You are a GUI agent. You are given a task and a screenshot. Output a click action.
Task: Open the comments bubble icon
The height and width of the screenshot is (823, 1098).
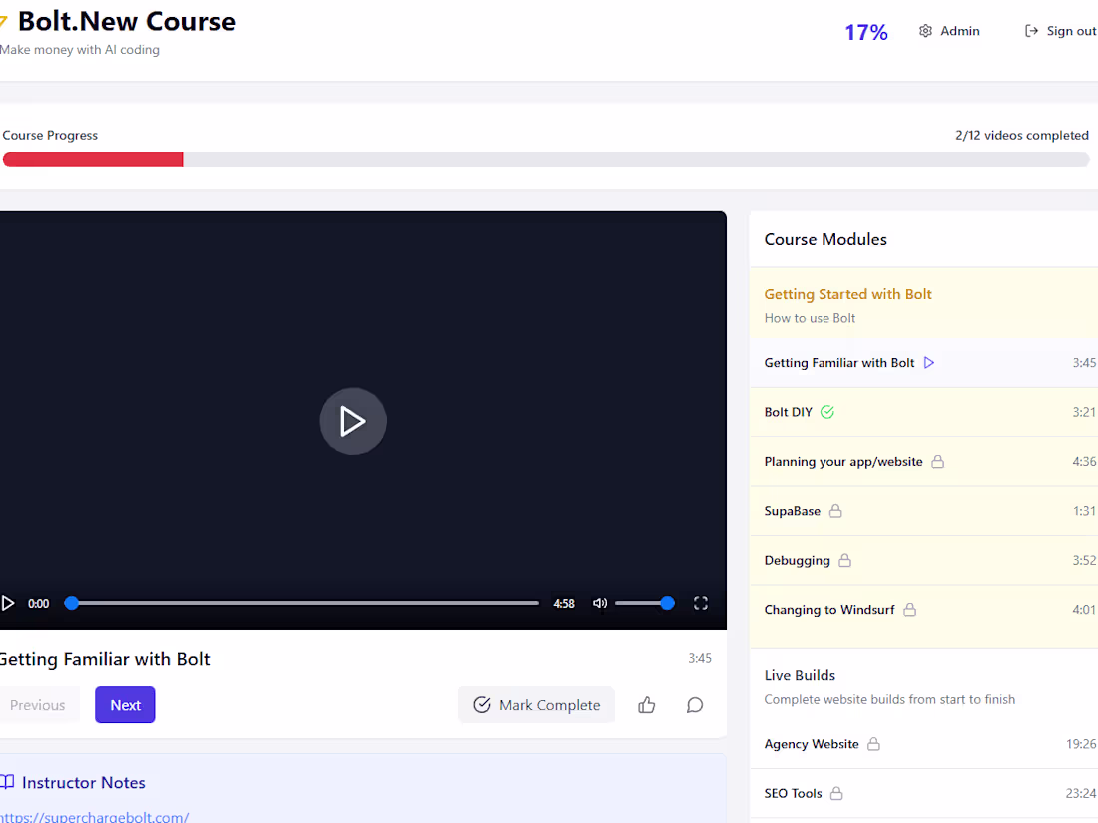click(695, 705)
